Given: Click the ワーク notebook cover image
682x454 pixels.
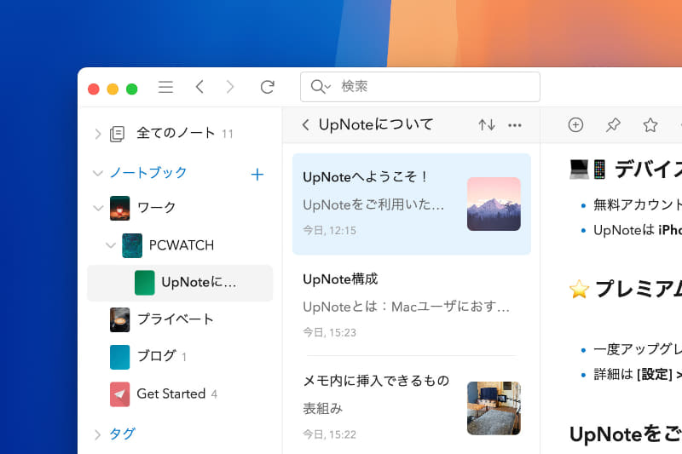Looking at the screenshot, I should [119, 208].
